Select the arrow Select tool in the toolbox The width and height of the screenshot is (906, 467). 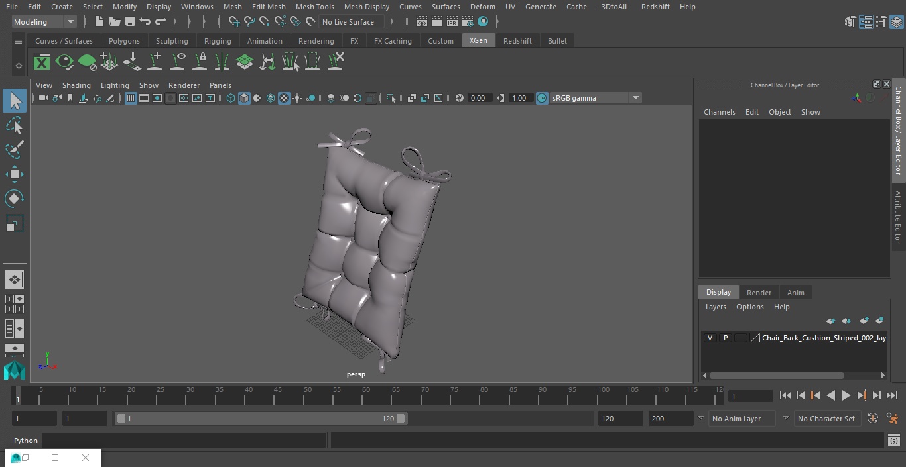tap(14, 101)
